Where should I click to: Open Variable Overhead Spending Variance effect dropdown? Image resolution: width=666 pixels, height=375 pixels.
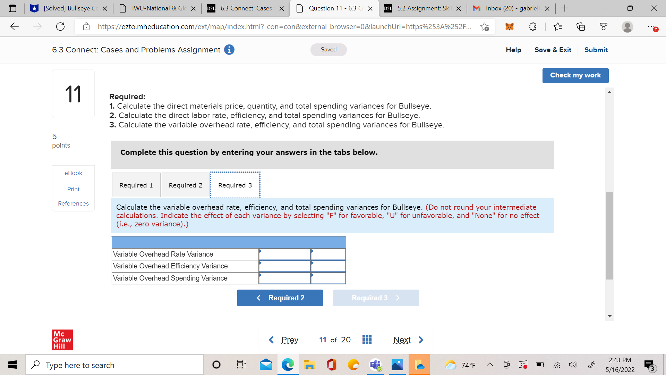[328, 278]
